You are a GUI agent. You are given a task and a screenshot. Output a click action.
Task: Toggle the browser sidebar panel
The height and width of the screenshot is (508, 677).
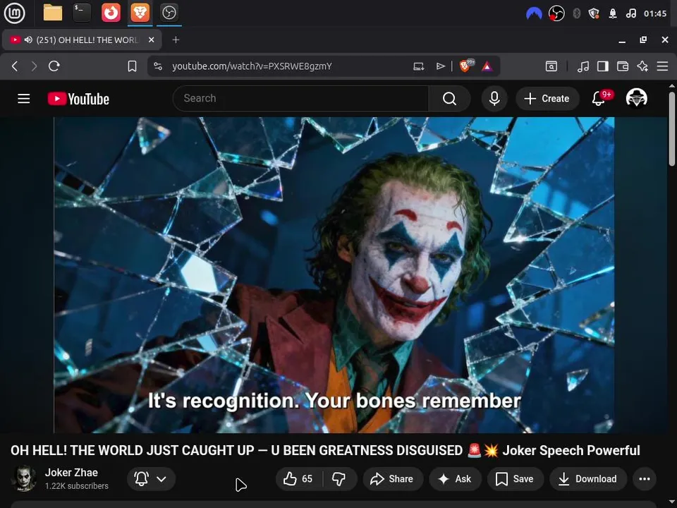pyautogui.click(x=603, y=66)
